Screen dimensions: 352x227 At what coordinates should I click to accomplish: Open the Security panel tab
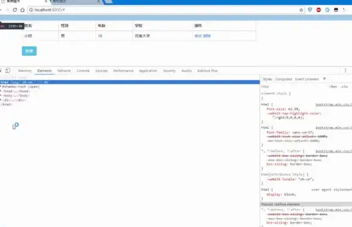coord(169,71)
